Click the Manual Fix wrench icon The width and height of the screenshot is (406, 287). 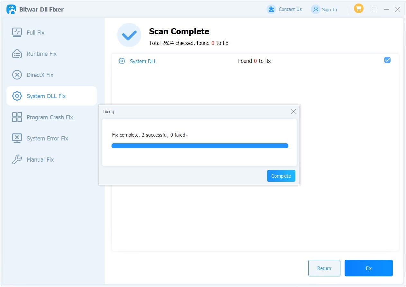point(17,159)
